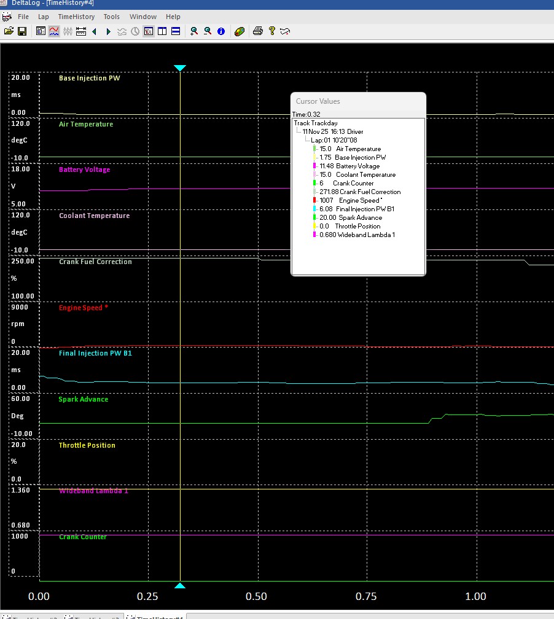
Task: Click the green left arrow icon
Action: coord(95,31)
